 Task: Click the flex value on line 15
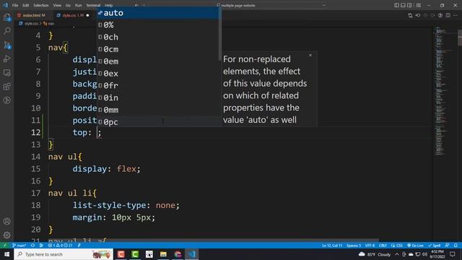click(126, 169)
